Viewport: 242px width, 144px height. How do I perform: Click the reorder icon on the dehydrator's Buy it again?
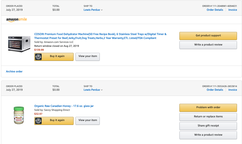(38, 57)
